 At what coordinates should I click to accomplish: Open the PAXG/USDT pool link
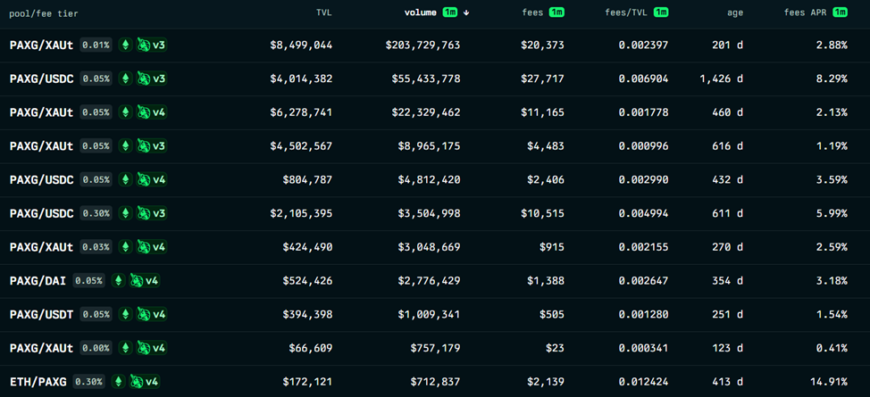point(42,314)
